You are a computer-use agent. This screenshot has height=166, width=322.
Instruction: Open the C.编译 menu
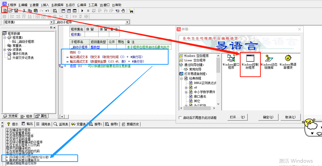pos(82,5)
